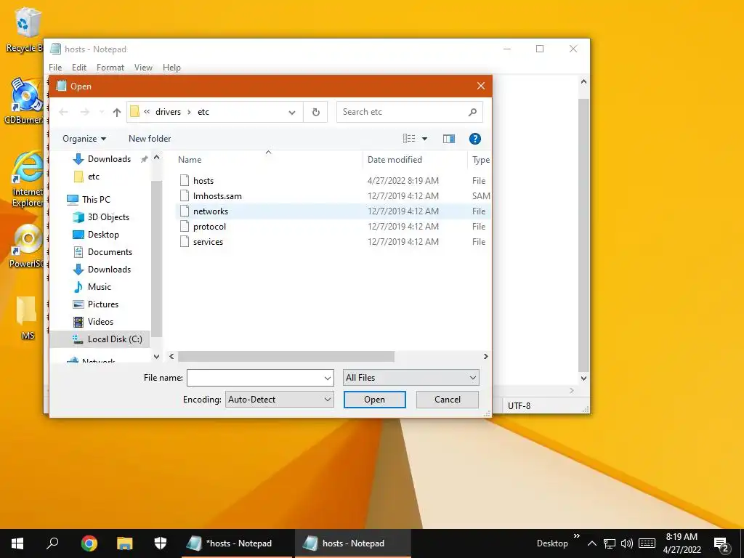Click the drivers breadcrumb in the address bar

pos(168,112)
